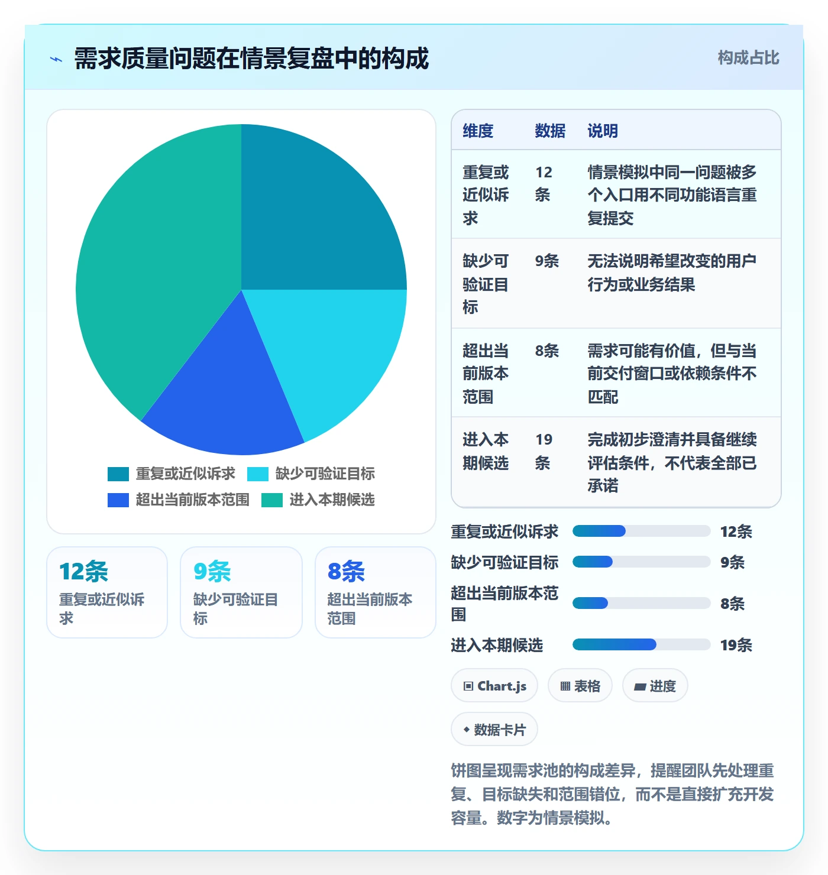Screen dimensions: 828x875
Task: Click the 超出当前版本范围 legend label
Action: (193, 500)
